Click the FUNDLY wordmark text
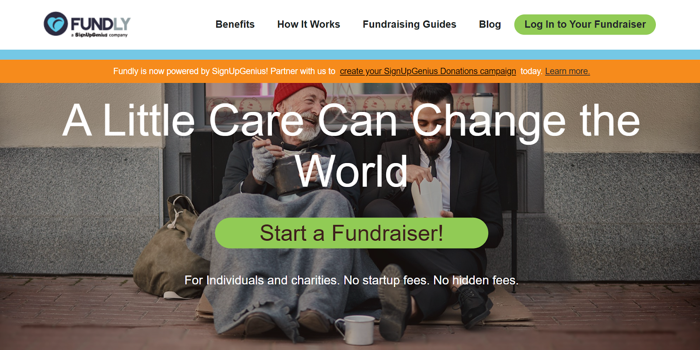 coord(101,24)
